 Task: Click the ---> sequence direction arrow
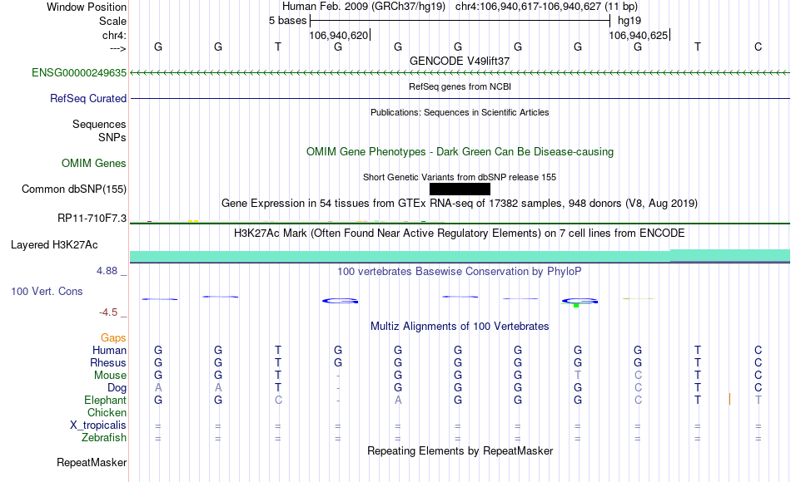[x=118, y=48]
